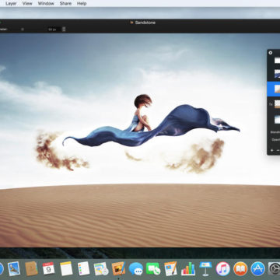Viewport: 280px width, 280px height.
Task: Open the App Store from the dock
Action: 258,268
